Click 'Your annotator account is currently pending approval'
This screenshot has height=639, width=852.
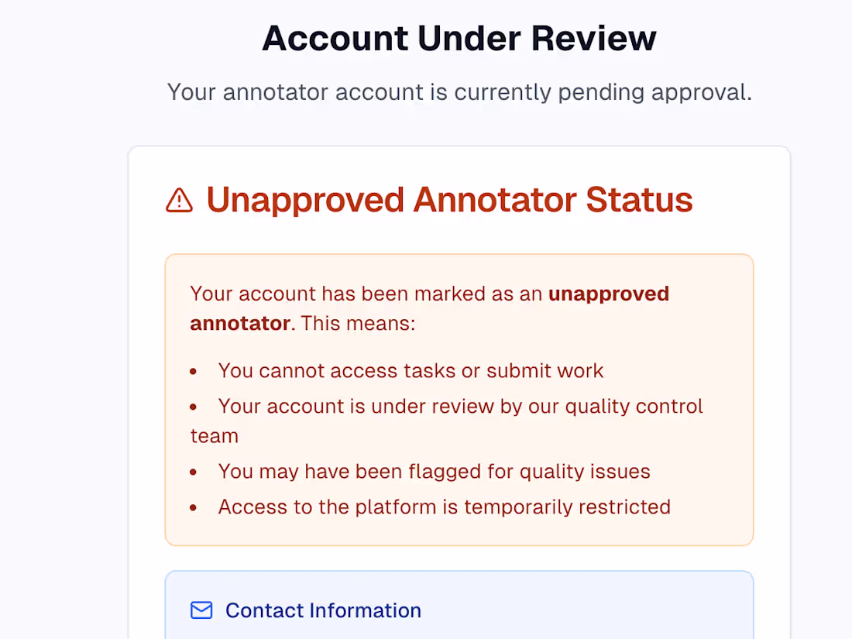(460, 92)
